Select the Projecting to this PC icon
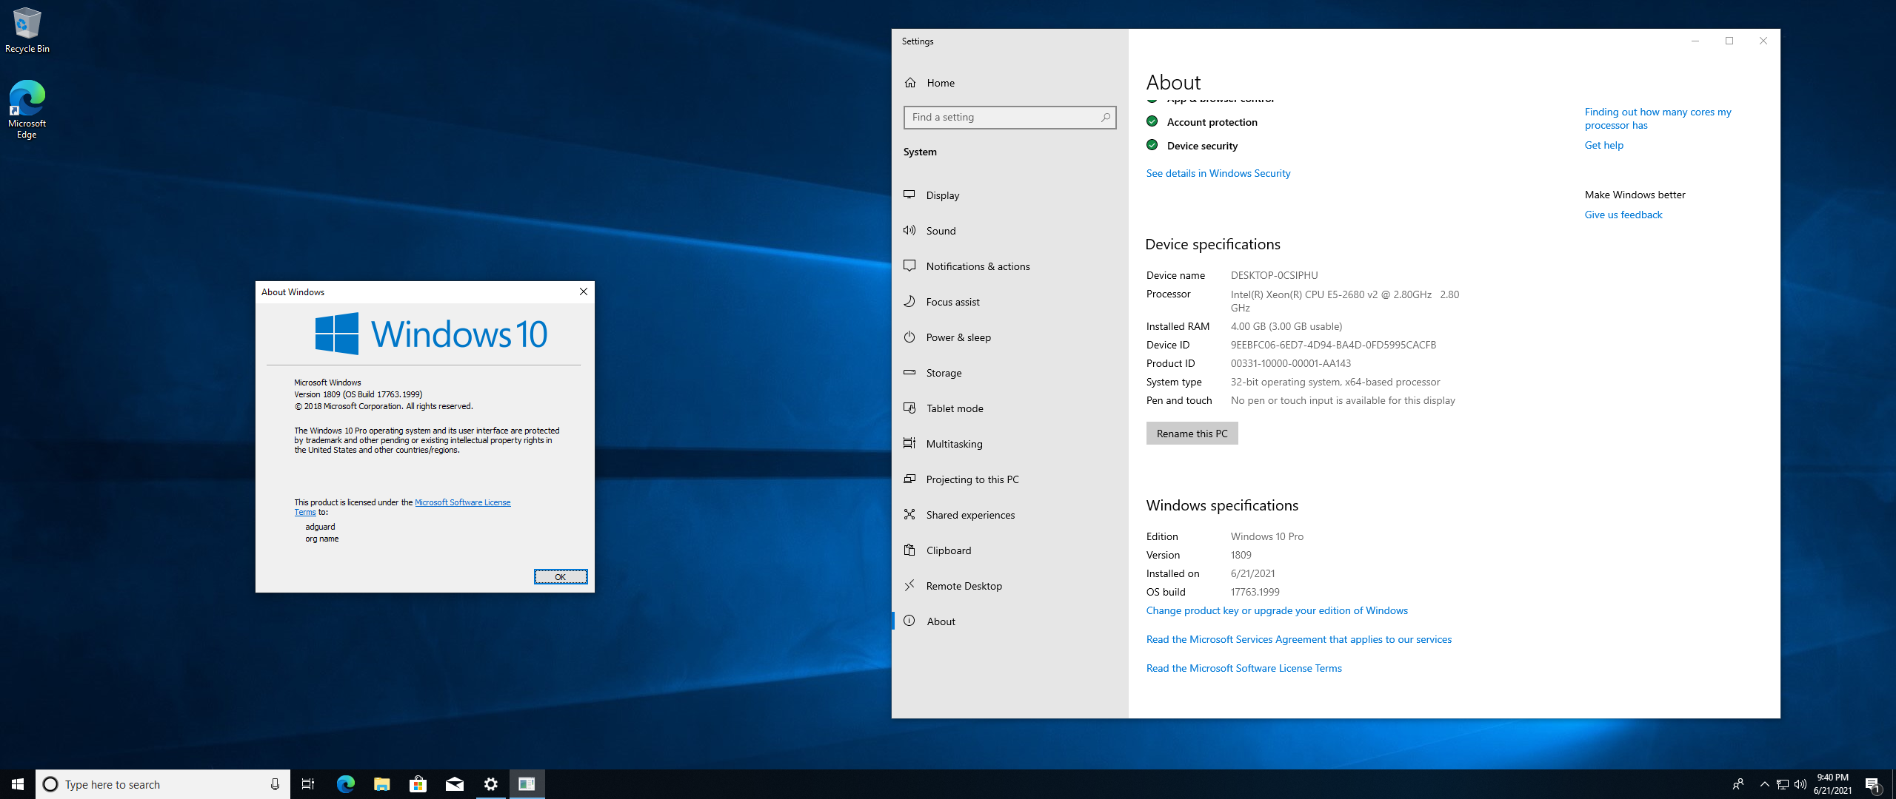Image resolution: width=1896 pixels, height=799 pixels. (909, 479)
